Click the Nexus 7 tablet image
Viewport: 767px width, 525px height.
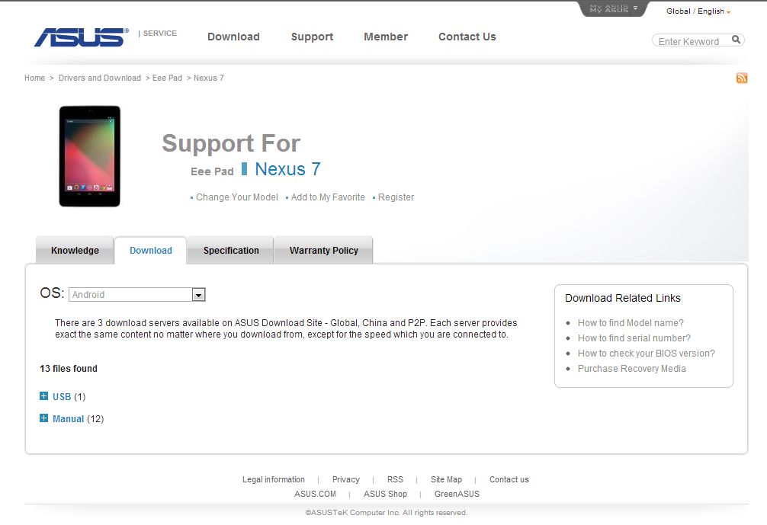pos(89,156)
